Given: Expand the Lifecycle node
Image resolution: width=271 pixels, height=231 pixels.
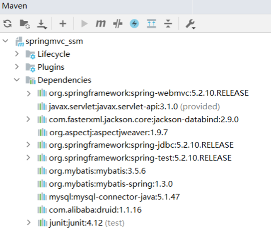Looking at the screenshot, I should tap(17, 54).
